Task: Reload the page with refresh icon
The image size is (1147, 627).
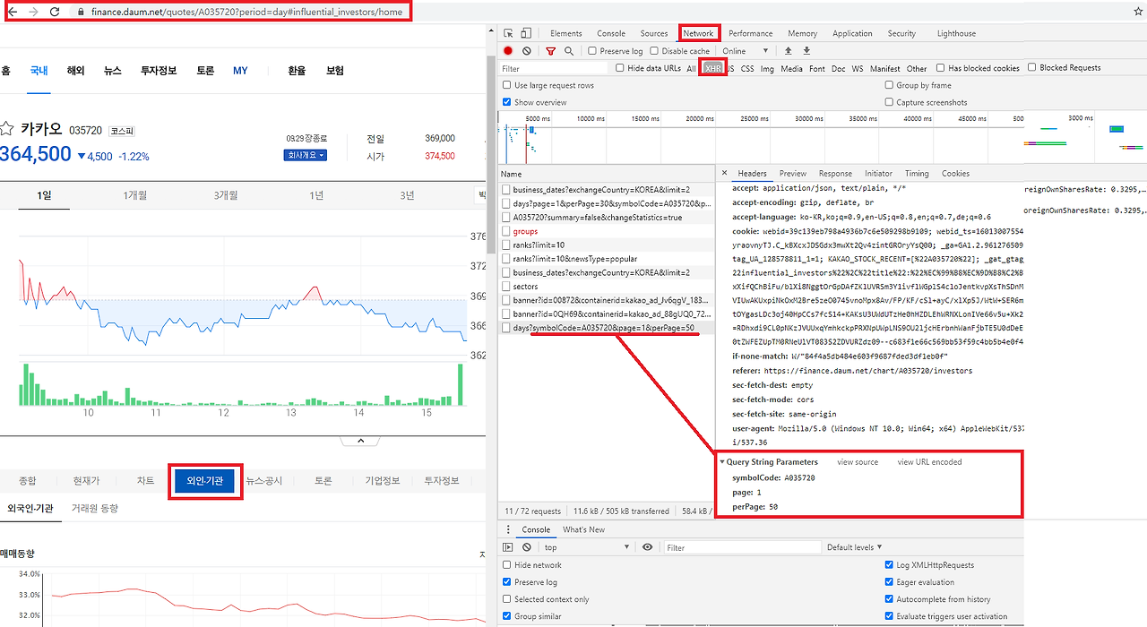Action: coord(55,12)
